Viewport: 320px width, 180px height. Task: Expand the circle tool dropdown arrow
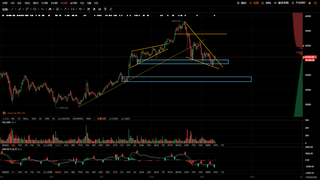tap(38, 9)
